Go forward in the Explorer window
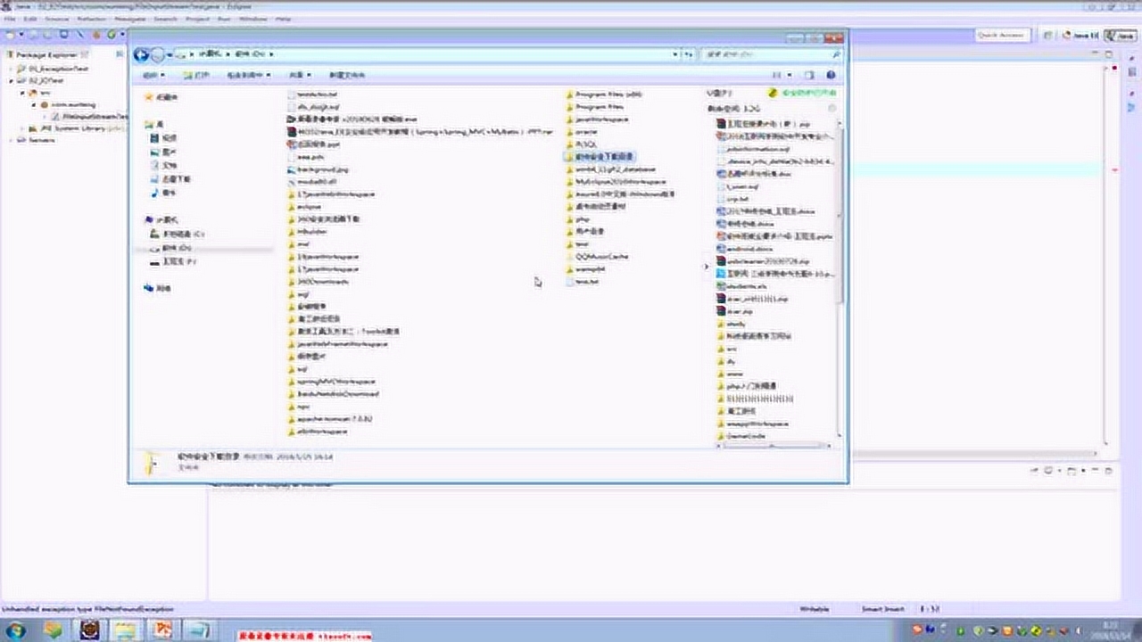The height and width of the screenshot is (642, 1142). 157,54
